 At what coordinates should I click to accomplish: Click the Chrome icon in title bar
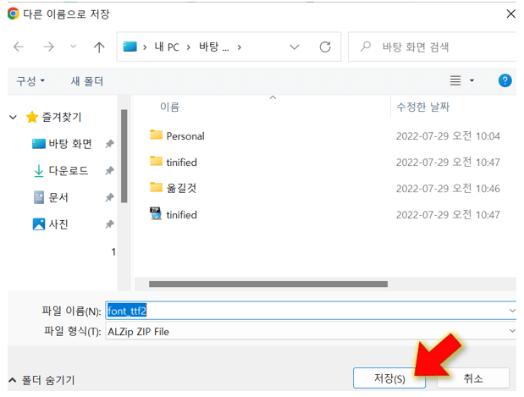click(13, 14)
